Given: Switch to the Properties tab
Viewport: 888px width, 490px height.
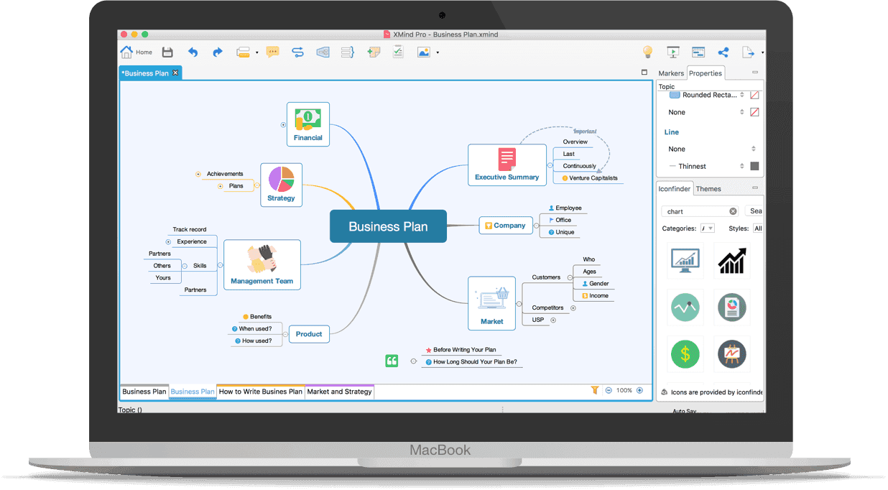Looking at the screenshot, I should (x=706, y=73).
